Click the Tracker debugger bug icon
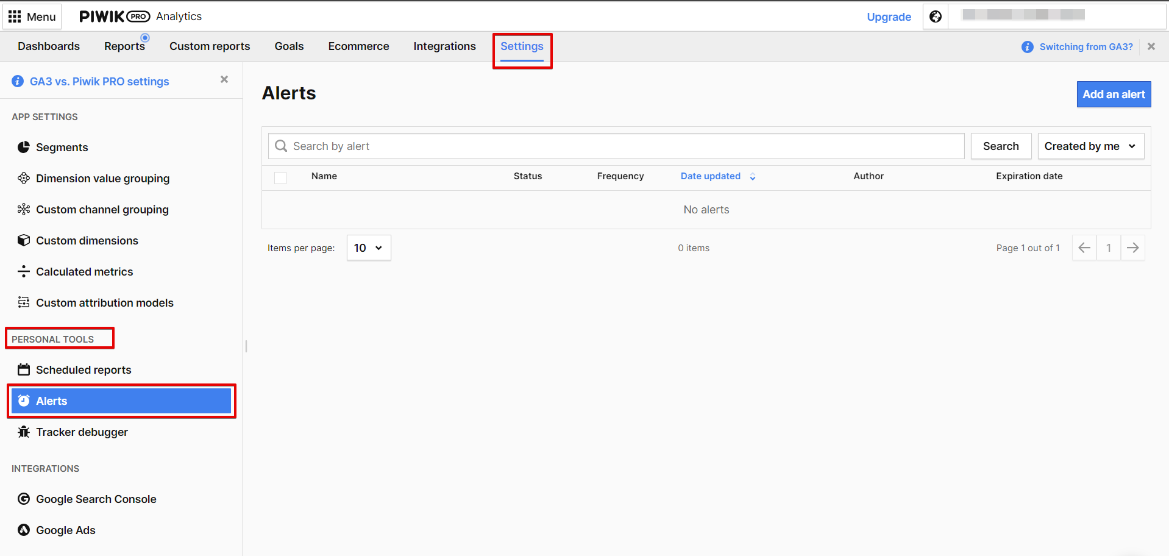The image size is (1169, 556). click(24, 432)
